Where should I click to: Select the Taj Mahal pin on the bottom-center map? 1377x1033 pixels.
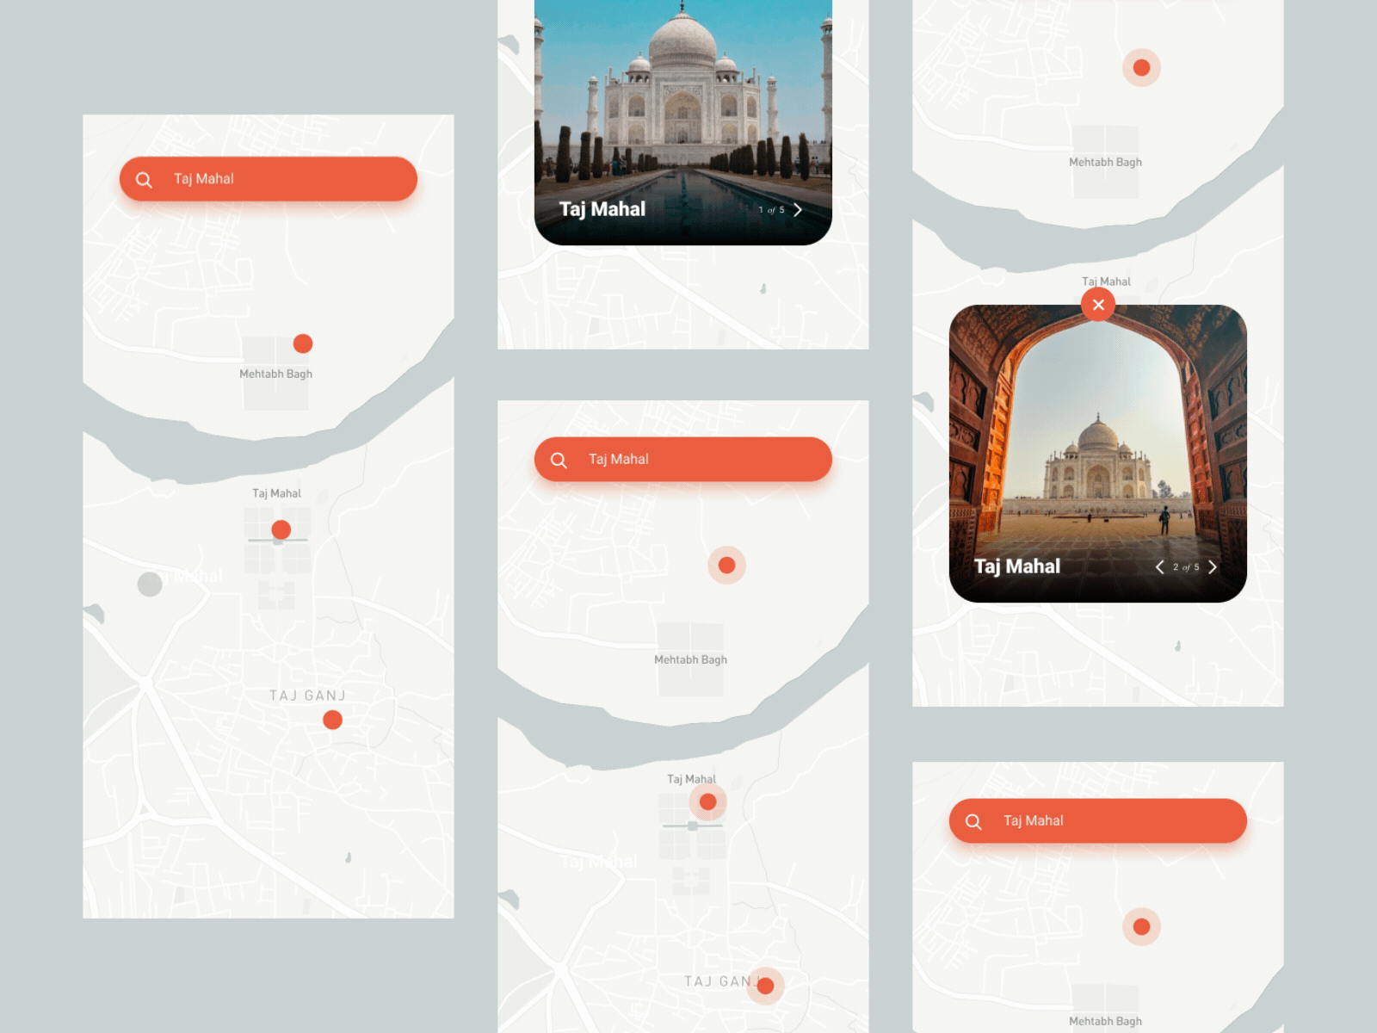(x=707, y=801)
